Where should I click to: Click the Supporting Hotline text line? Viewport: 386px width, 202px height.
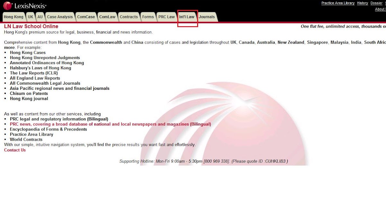[x=204, y=161]
